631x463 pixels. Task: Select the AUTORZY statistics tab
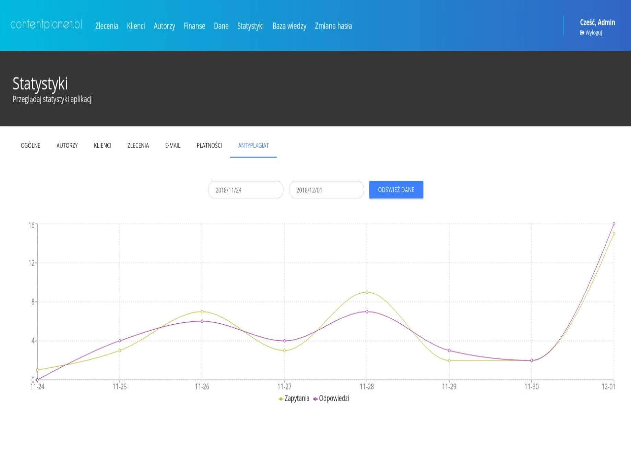67,145
